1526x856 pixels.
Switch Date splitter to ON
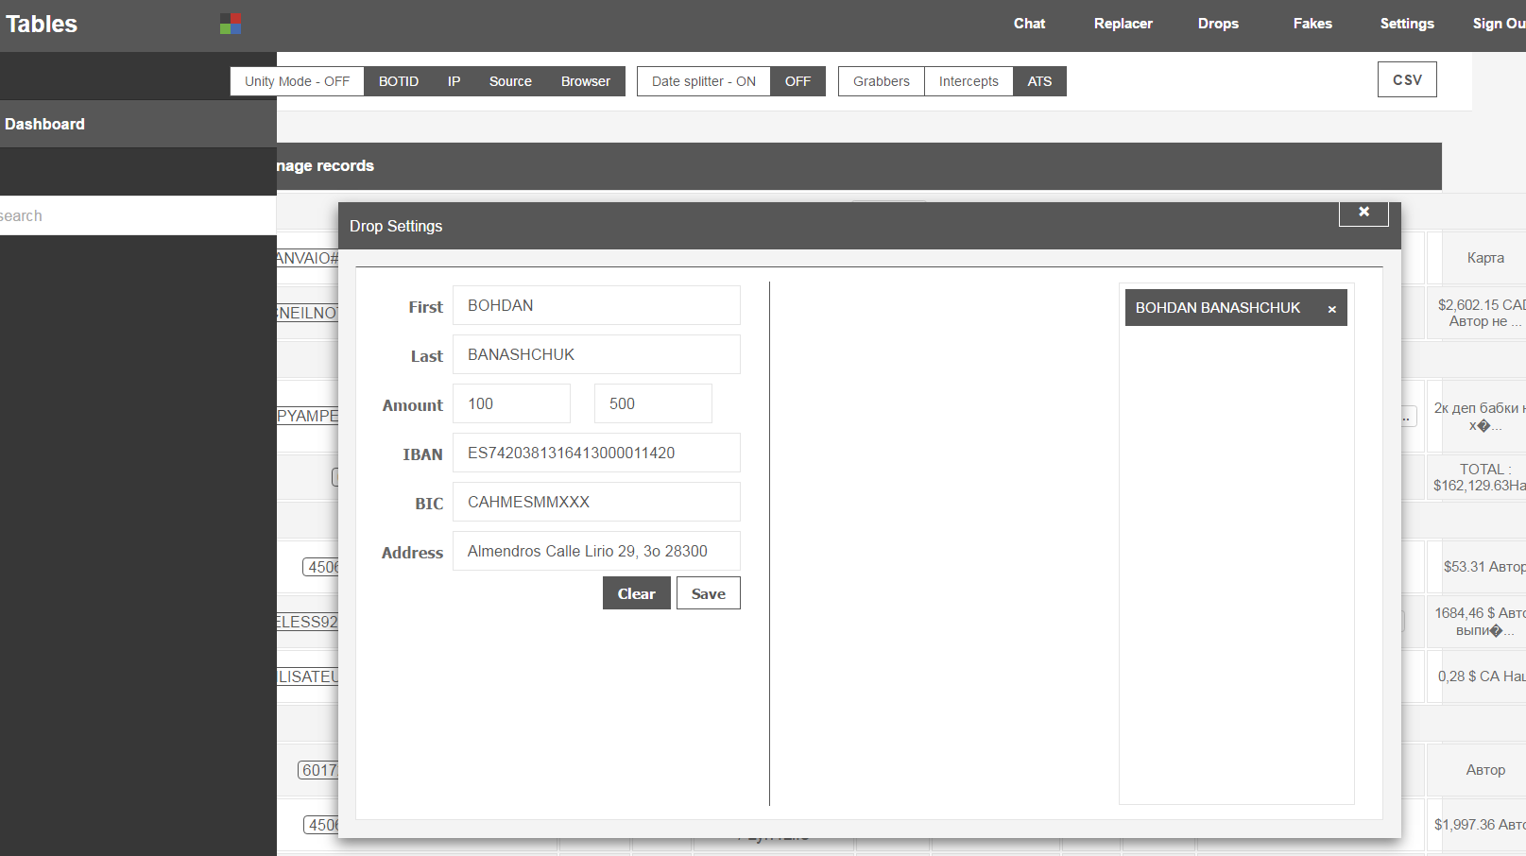pos(703,81)
